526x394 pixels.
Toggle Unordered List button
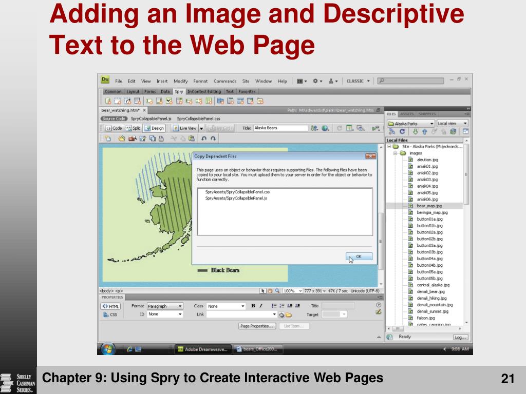pos(274,306)
